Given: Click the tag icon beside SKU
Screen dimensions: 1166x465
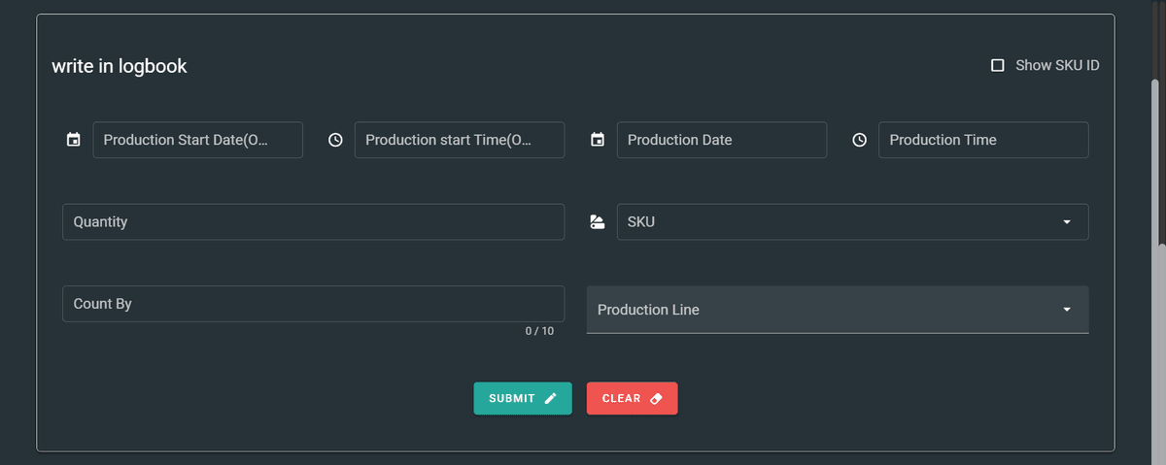Looking at the screenshot, I should (598, 222).
